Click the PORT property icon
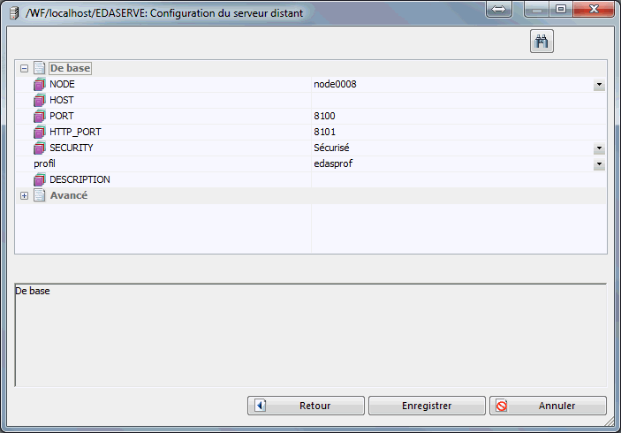Image resolution: width=621 pixels, height=433 pixels. [x=39, y=116]
